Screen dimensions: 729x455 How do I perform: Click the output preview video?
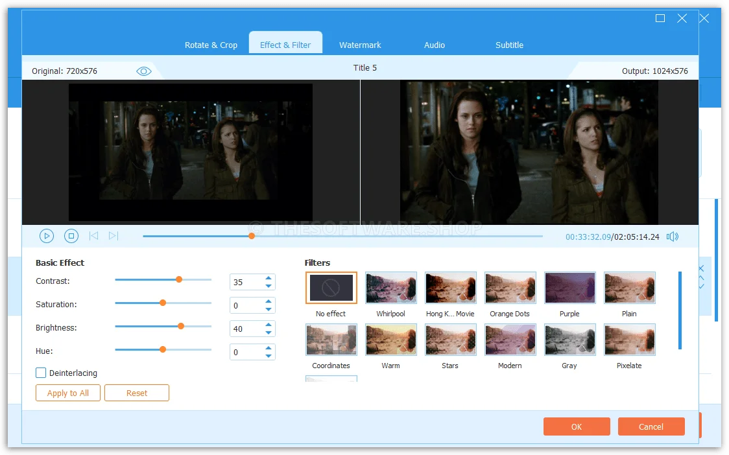click(x=529, y=152)
